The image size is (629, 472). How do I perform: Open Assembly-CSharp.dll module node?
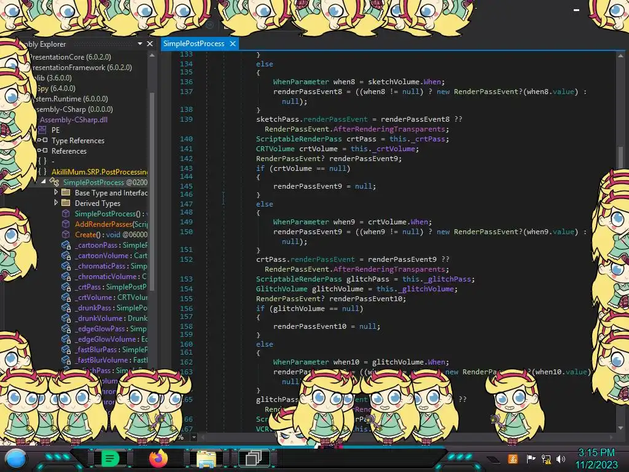coord(74,120)
